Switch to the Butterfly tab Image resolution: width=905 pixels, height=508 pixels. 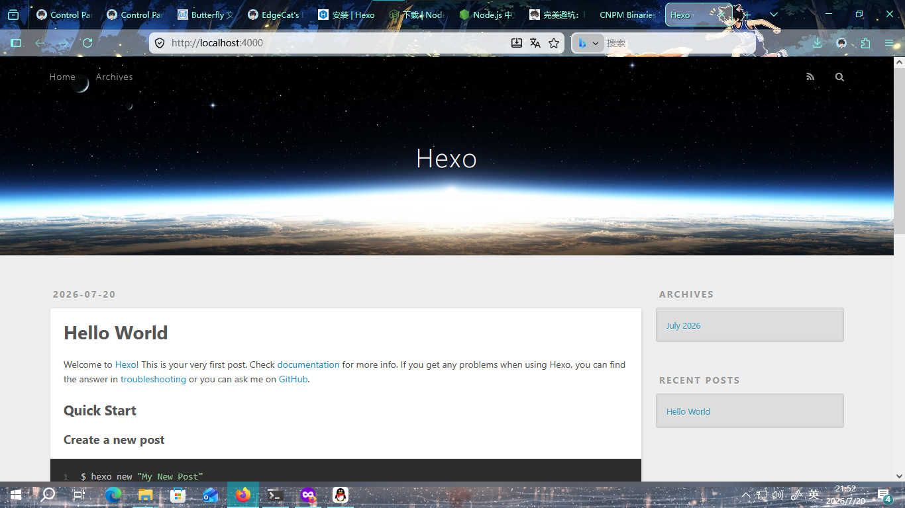click(x=205, y=15)
